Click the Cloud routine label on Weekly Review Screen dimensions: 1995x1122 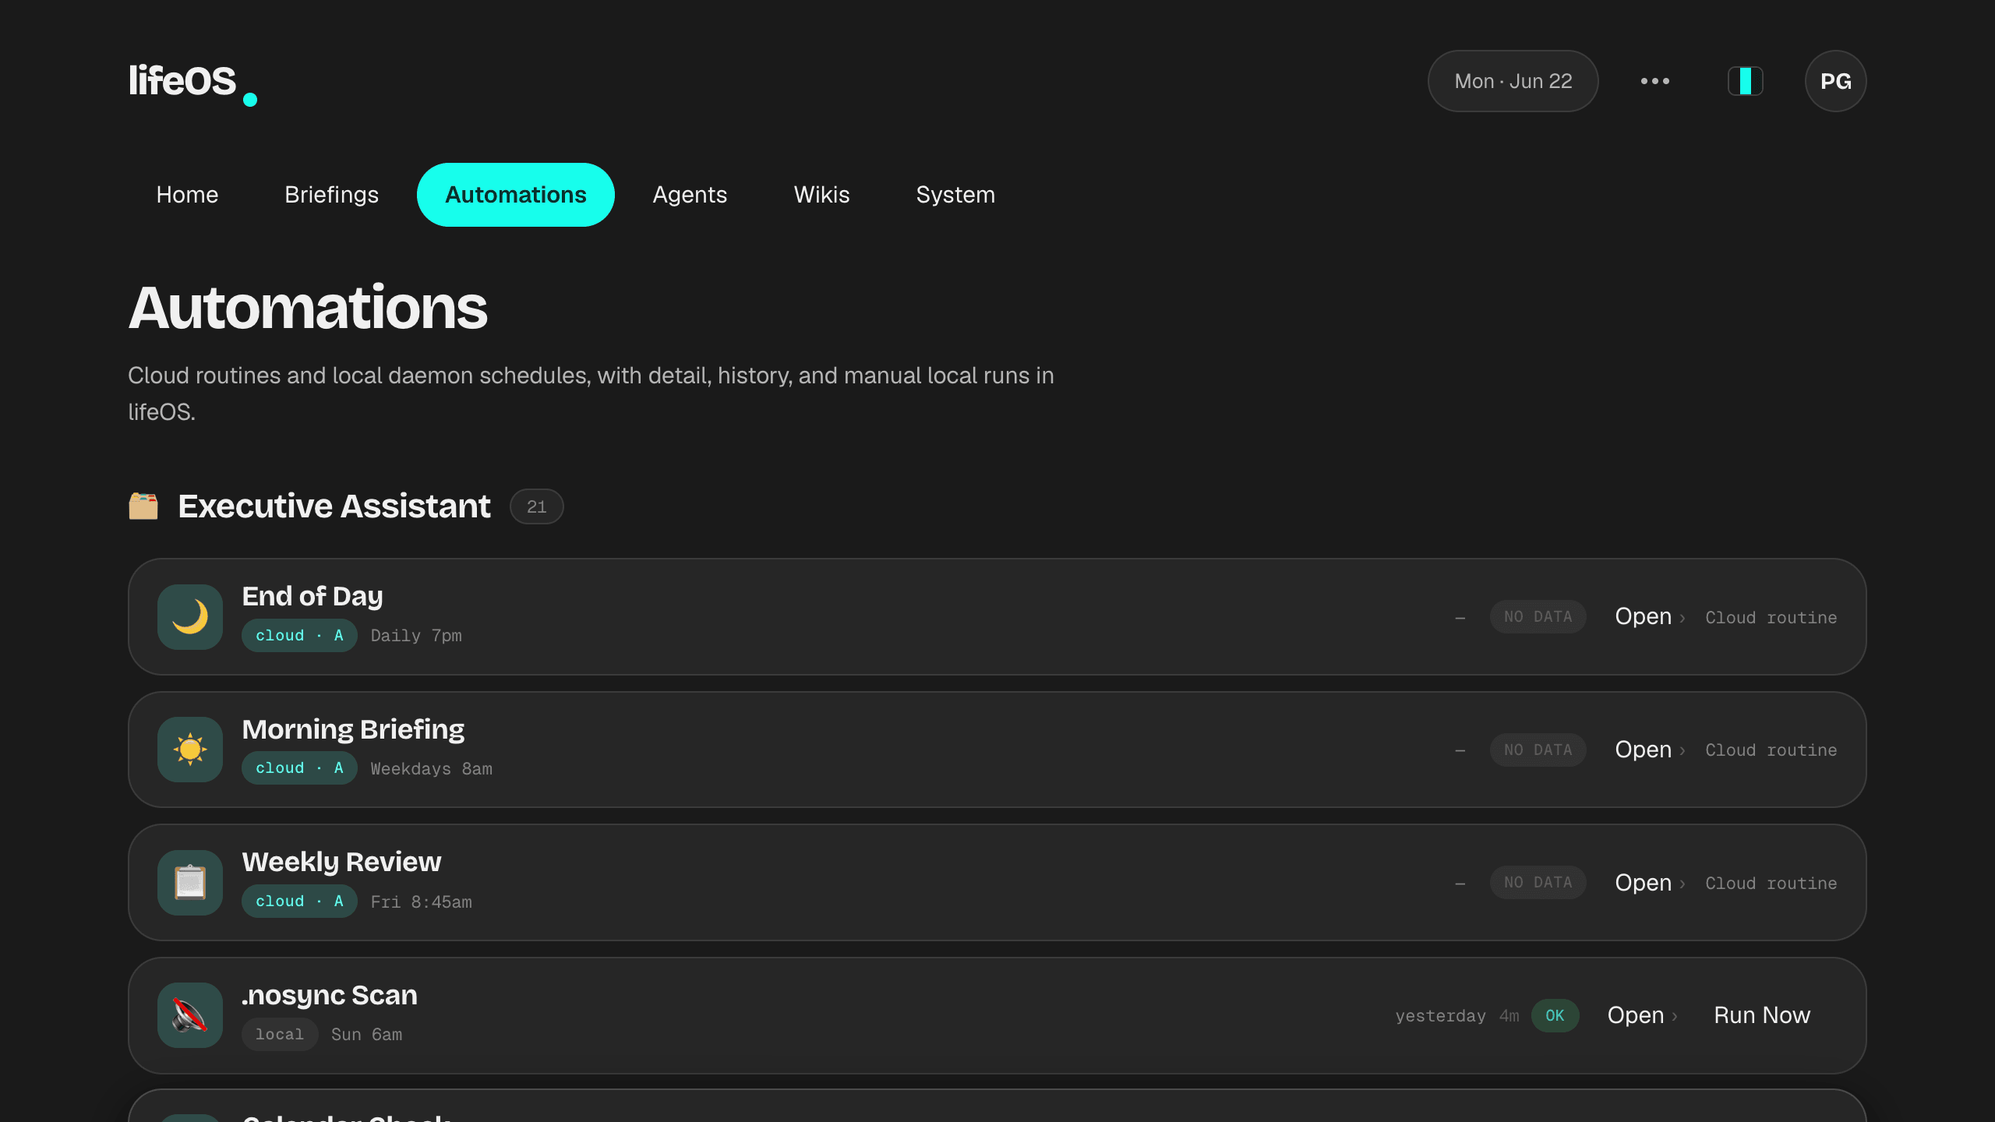point(1771,884)
